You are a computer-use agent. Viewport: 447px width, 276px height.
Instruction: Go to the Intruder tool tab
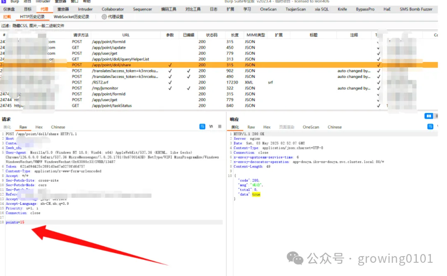[85, 9]
